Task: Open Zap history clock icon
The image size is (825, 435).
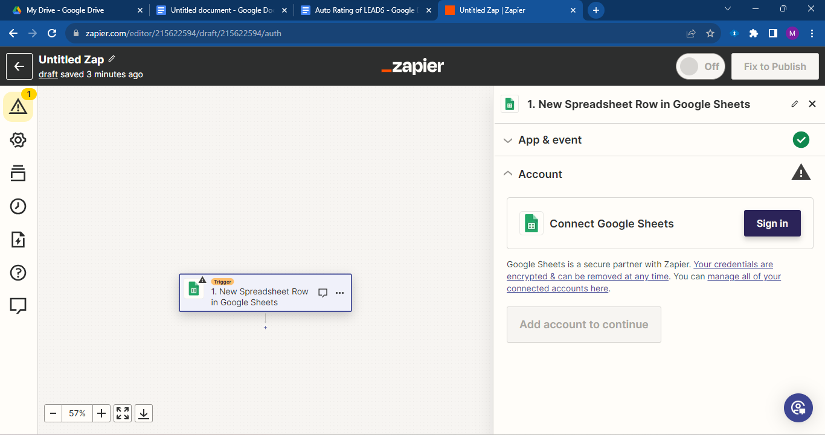Action: [x=18, y=206]
